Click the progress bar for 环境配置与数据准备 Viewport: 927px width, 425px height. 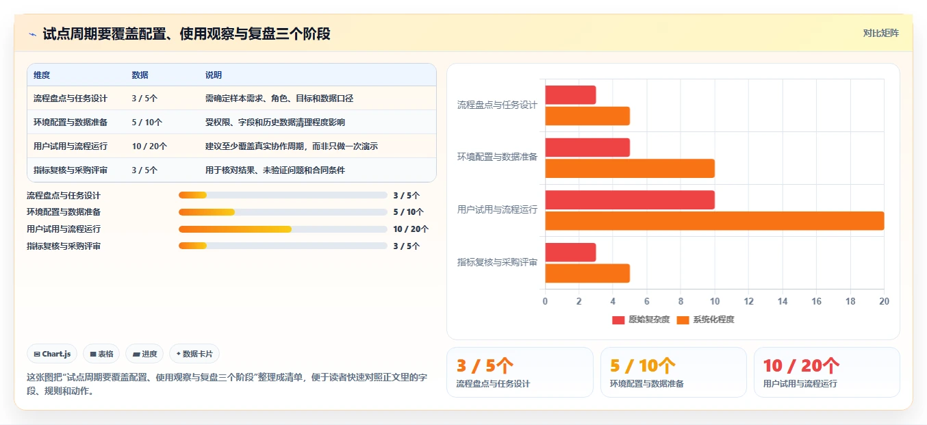tap(283, 212)
